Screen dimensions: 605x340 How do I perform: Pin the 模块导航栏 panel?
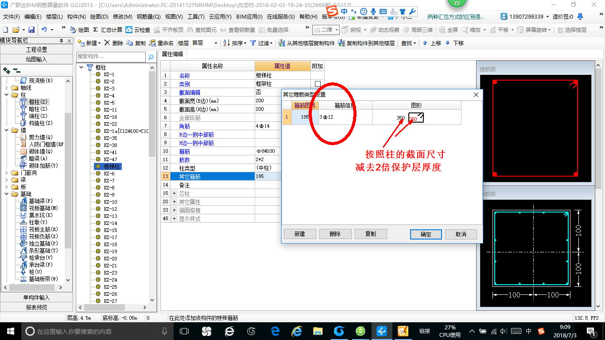tap(62, 41)
